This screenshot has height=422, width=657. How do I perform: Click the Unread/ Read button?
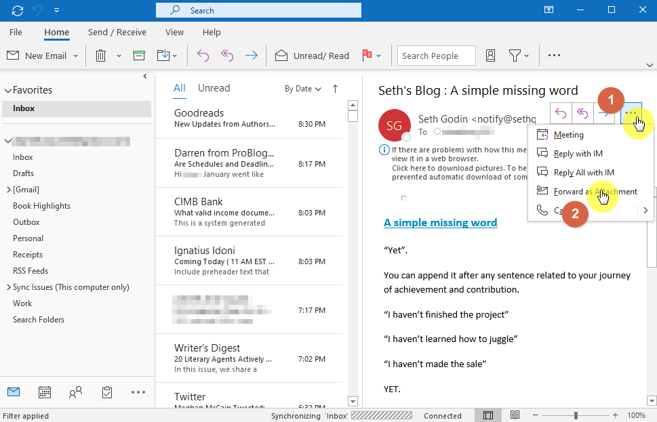coord(312,56)
